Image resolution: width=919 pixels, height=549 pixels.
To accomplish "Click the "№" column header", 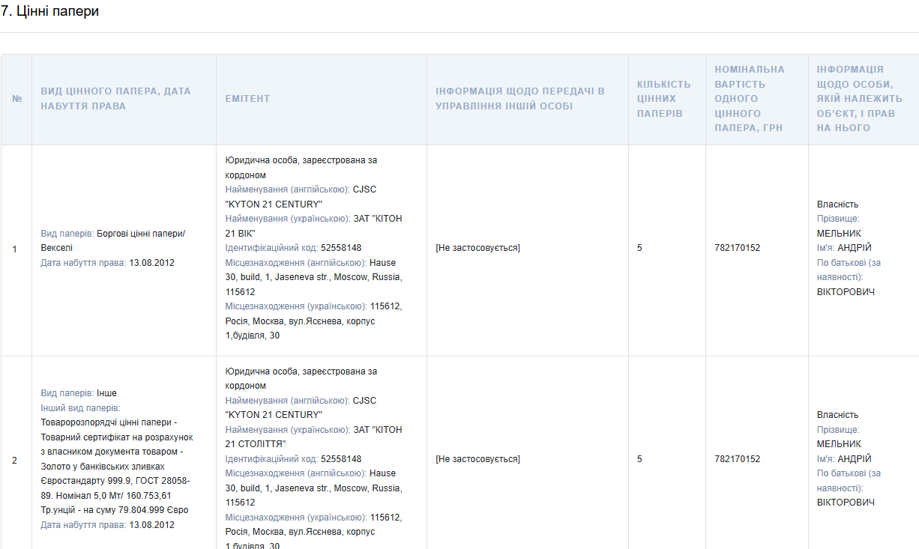I will pyautogui.click(x=16, y=99).
